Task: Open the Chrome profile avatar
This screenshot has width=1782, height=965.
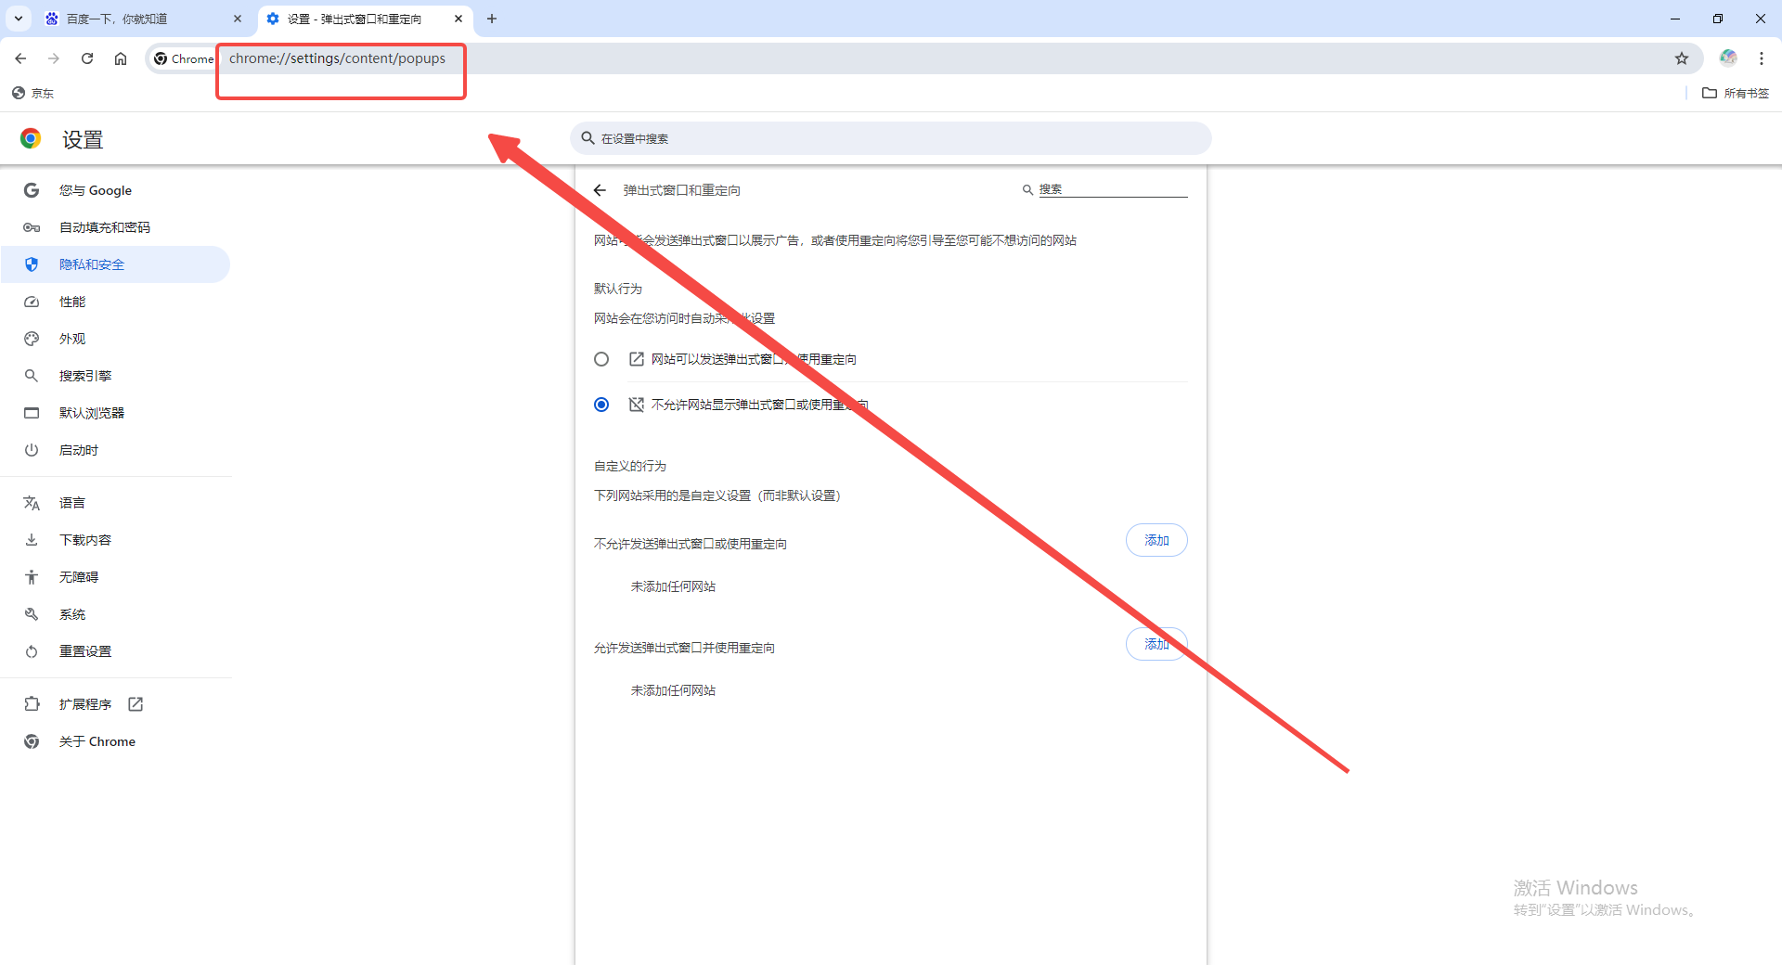Action: (1728, 58)
